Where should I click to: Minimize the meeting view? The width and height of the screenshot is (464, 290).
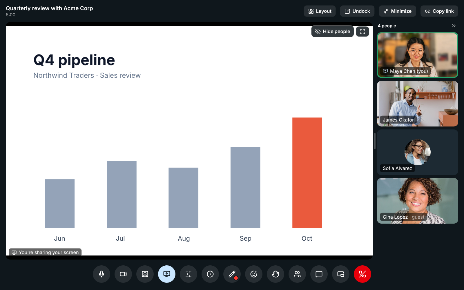397,11
